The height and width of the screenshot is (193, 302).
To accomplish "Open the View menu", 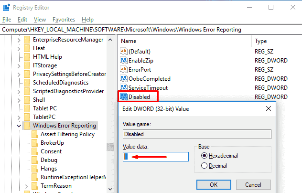I will (x=40, y=20).
